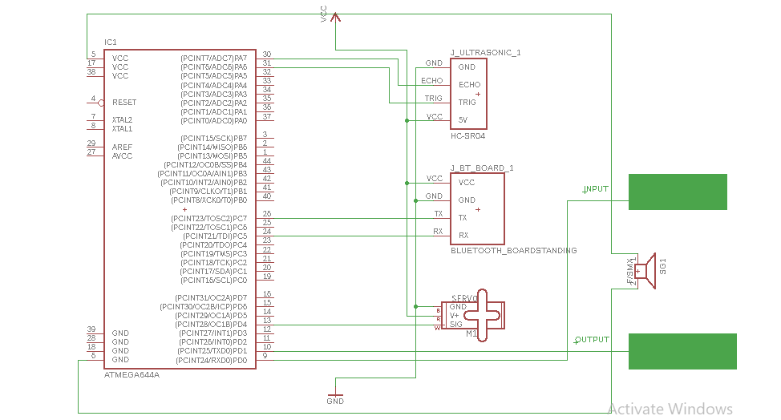
Task: Click the IC1 designator label
Action: coord(110,42)
